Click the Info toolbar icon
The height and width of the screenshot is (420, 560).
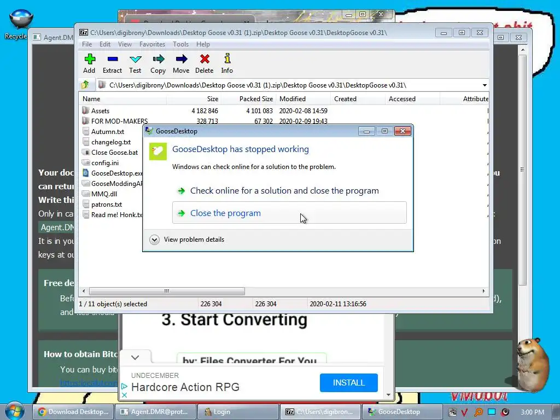pyautogui.click(x=227, y=63)
